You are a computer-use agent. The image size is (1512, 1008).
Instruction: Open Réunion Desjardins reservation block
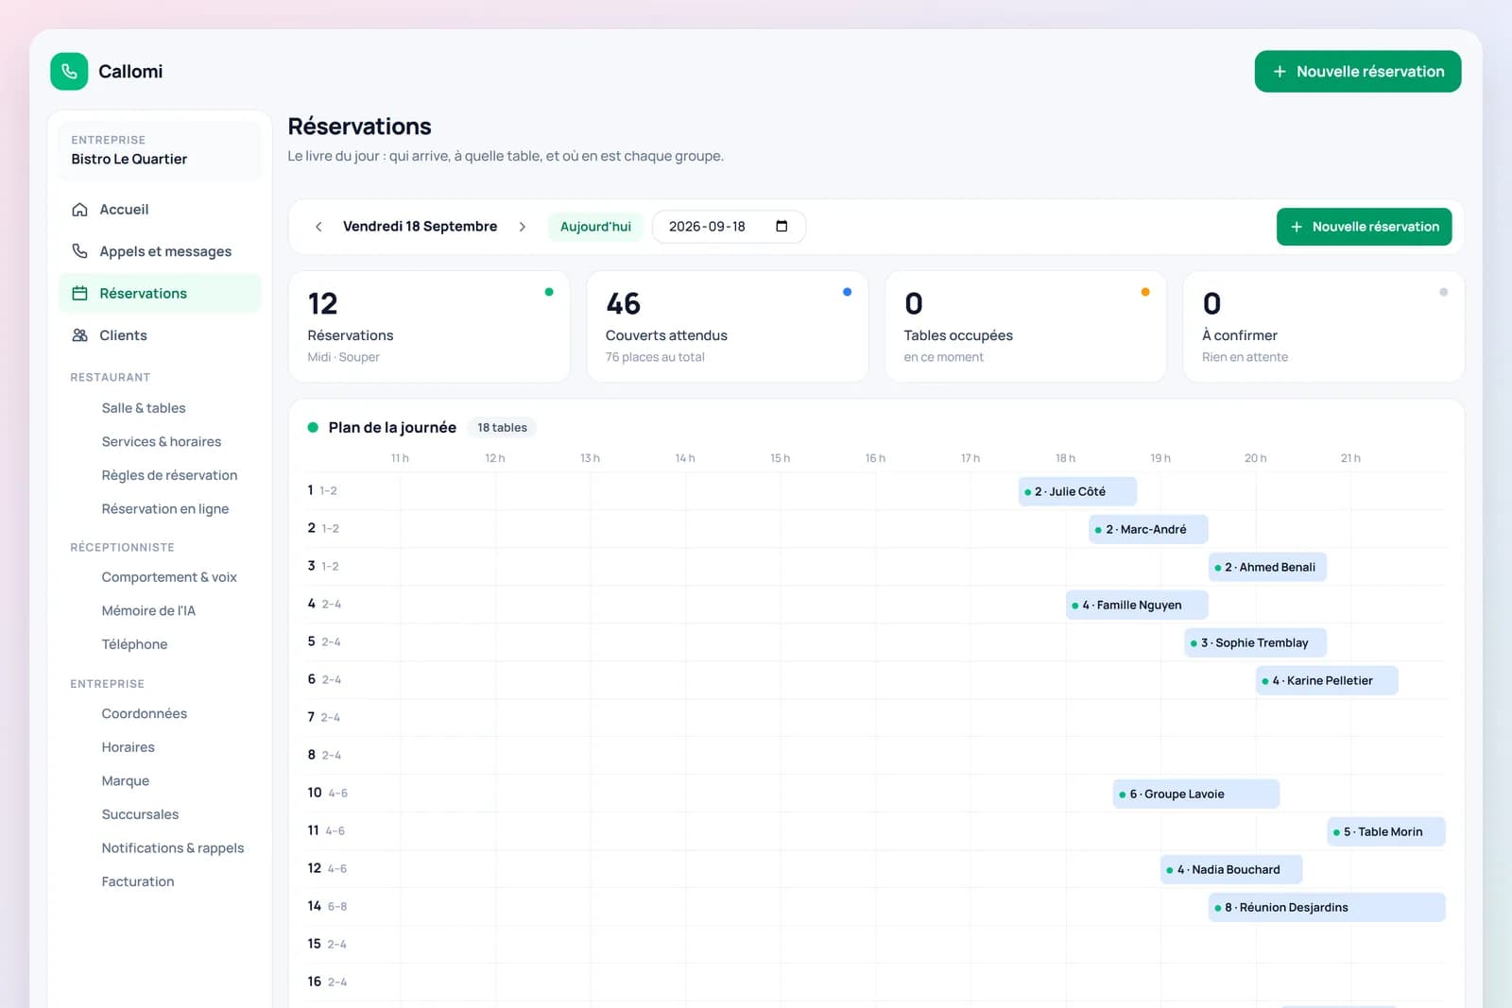[1327, 907]
